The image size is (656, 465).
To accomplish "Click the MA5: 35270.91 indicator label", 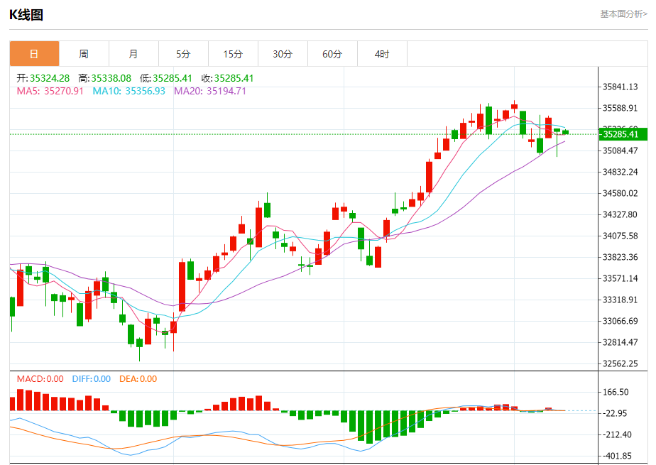I will (50, 91).
